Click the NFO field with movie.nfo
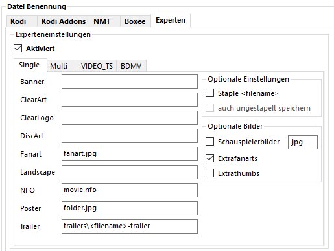The width and height of the screenshot is (334, 251). (x=130, y=190)
